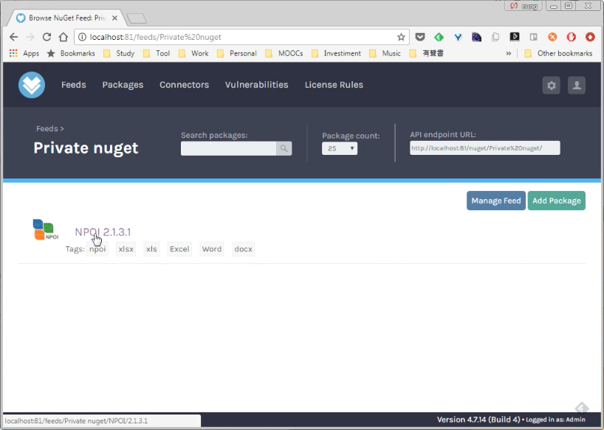Open the Vulnerabilities menu

point(256,85)
